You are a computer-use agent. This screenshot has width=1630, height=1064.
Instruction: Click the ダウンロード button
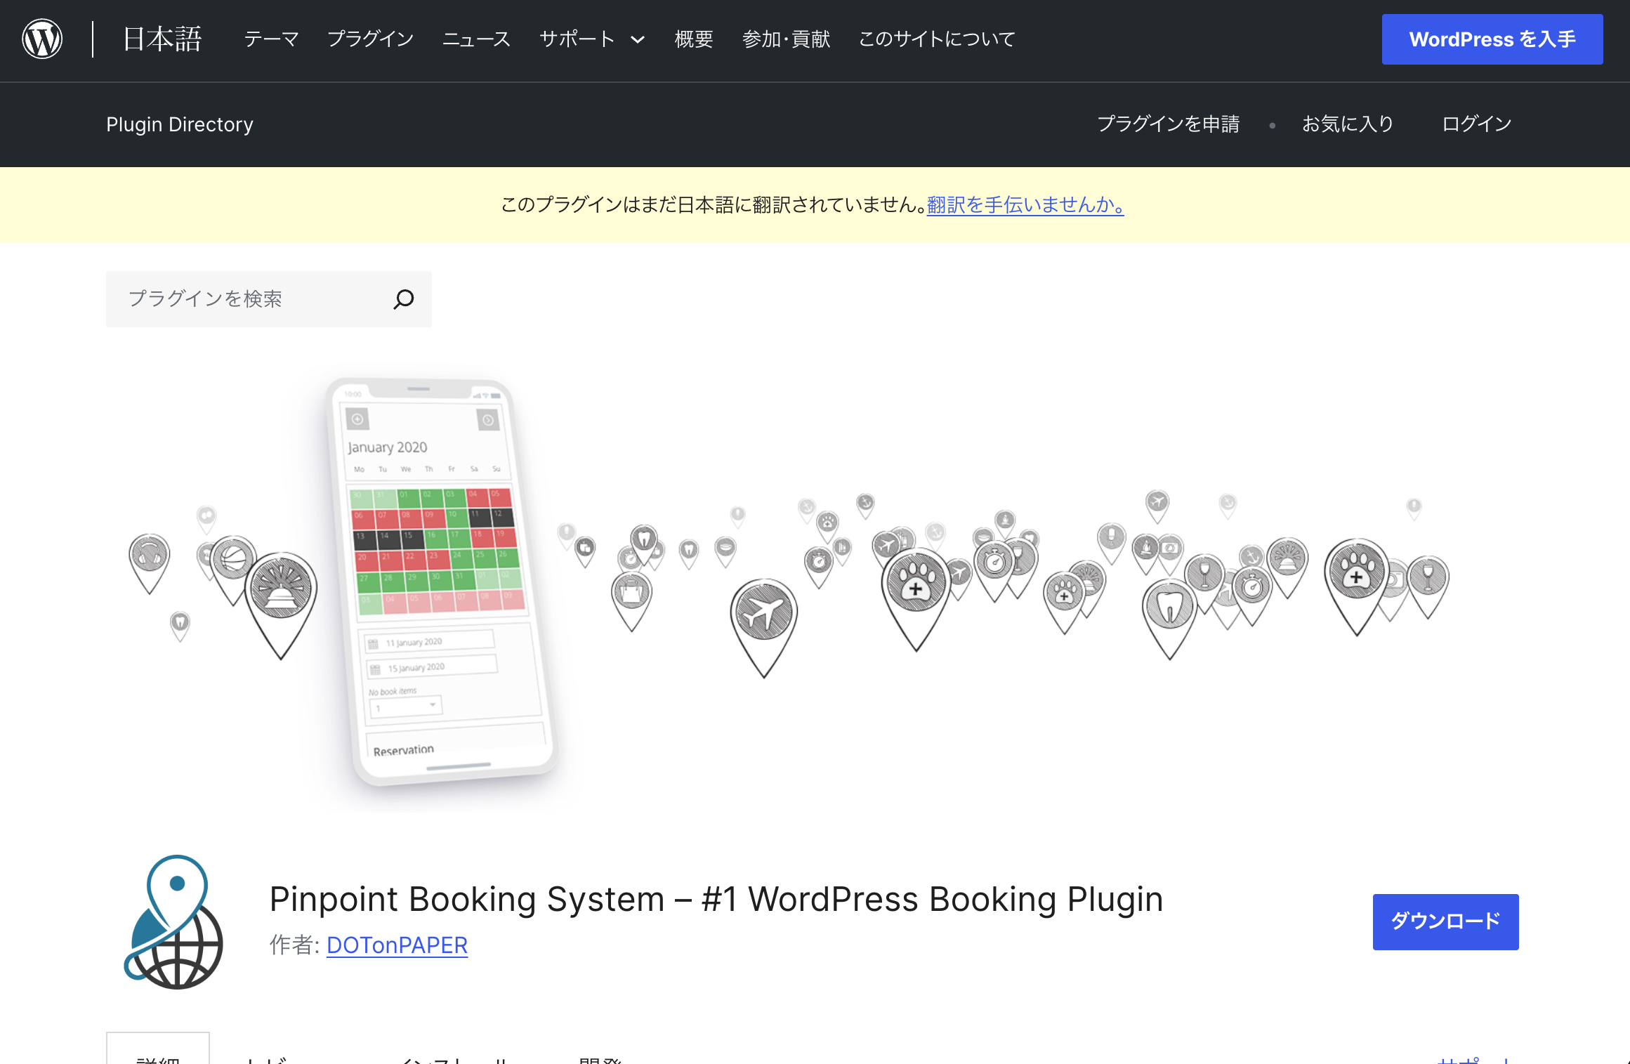1446,921
